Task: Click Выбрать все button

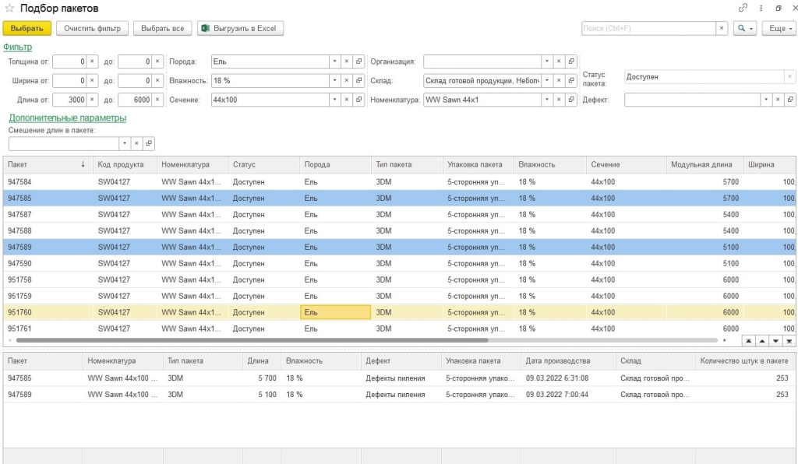Action: click(x=162, y=29)
